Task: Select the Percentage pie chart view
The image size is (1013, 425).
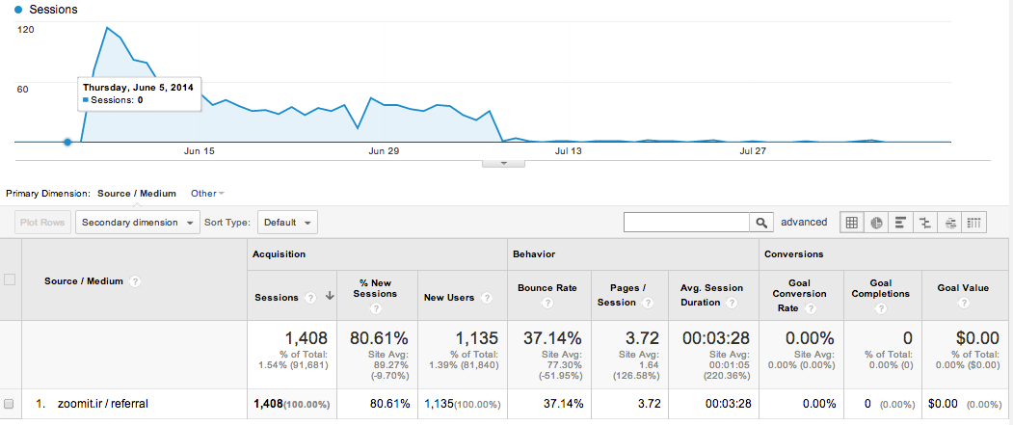Action: click(x=877, y=223)
